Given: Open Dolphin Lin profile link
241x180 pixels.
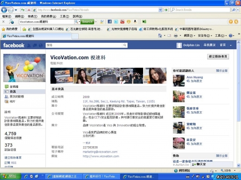Looking at the screenshot, I should tap(191, 45).
